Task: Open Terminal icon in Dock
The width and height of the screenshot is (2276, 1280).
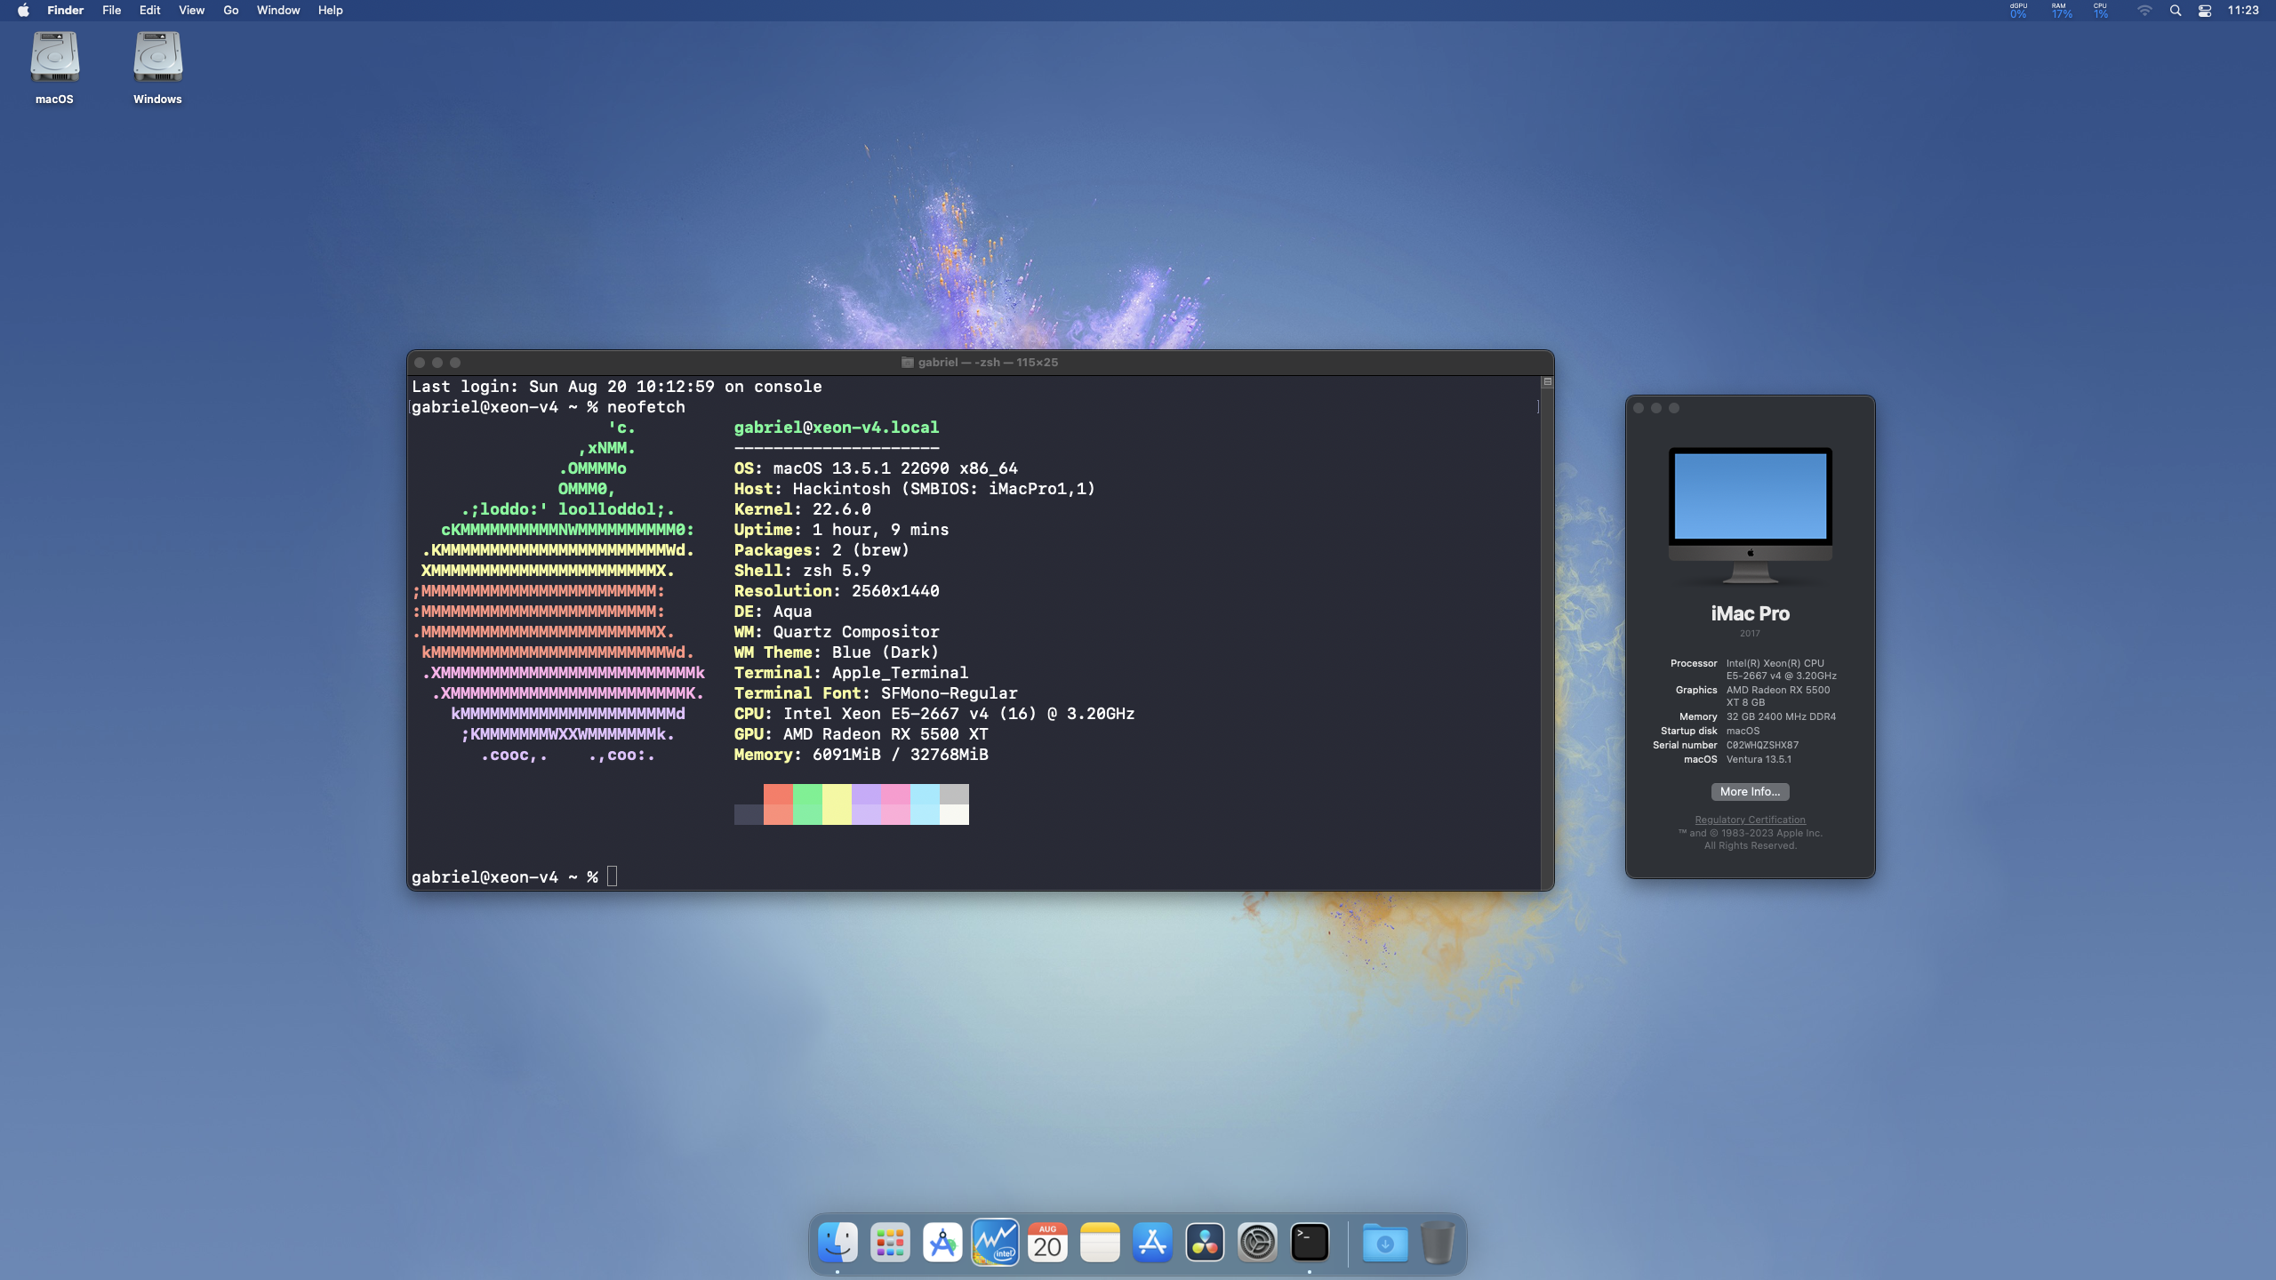Action: pos(1310,1242)
